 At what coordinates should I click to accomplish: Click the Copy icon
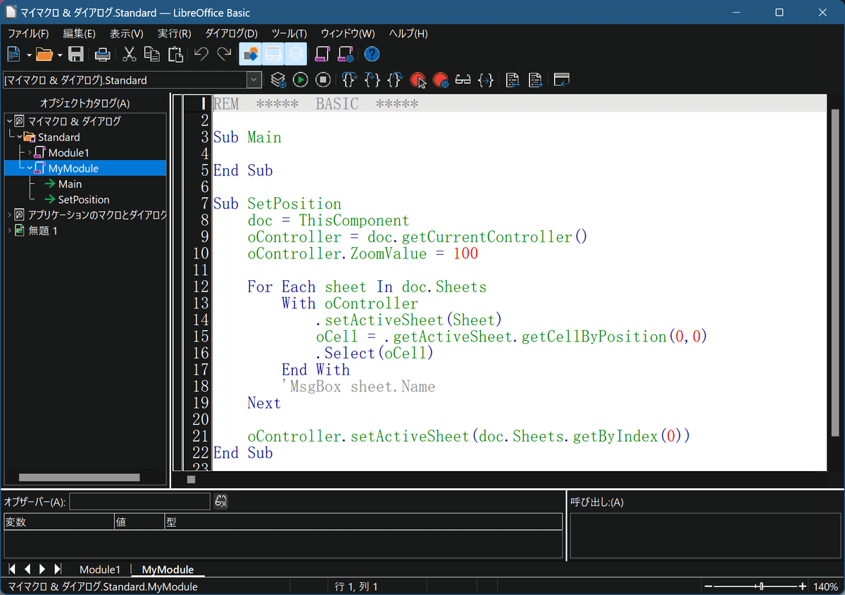152,54
